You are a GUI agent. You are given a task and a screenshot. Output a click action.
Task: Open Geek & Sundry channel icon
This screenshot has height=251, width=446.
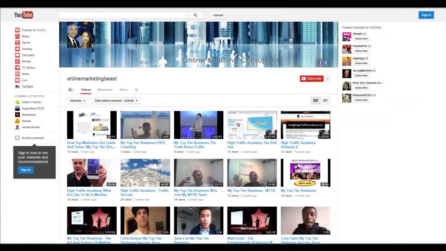pos(17,102)
